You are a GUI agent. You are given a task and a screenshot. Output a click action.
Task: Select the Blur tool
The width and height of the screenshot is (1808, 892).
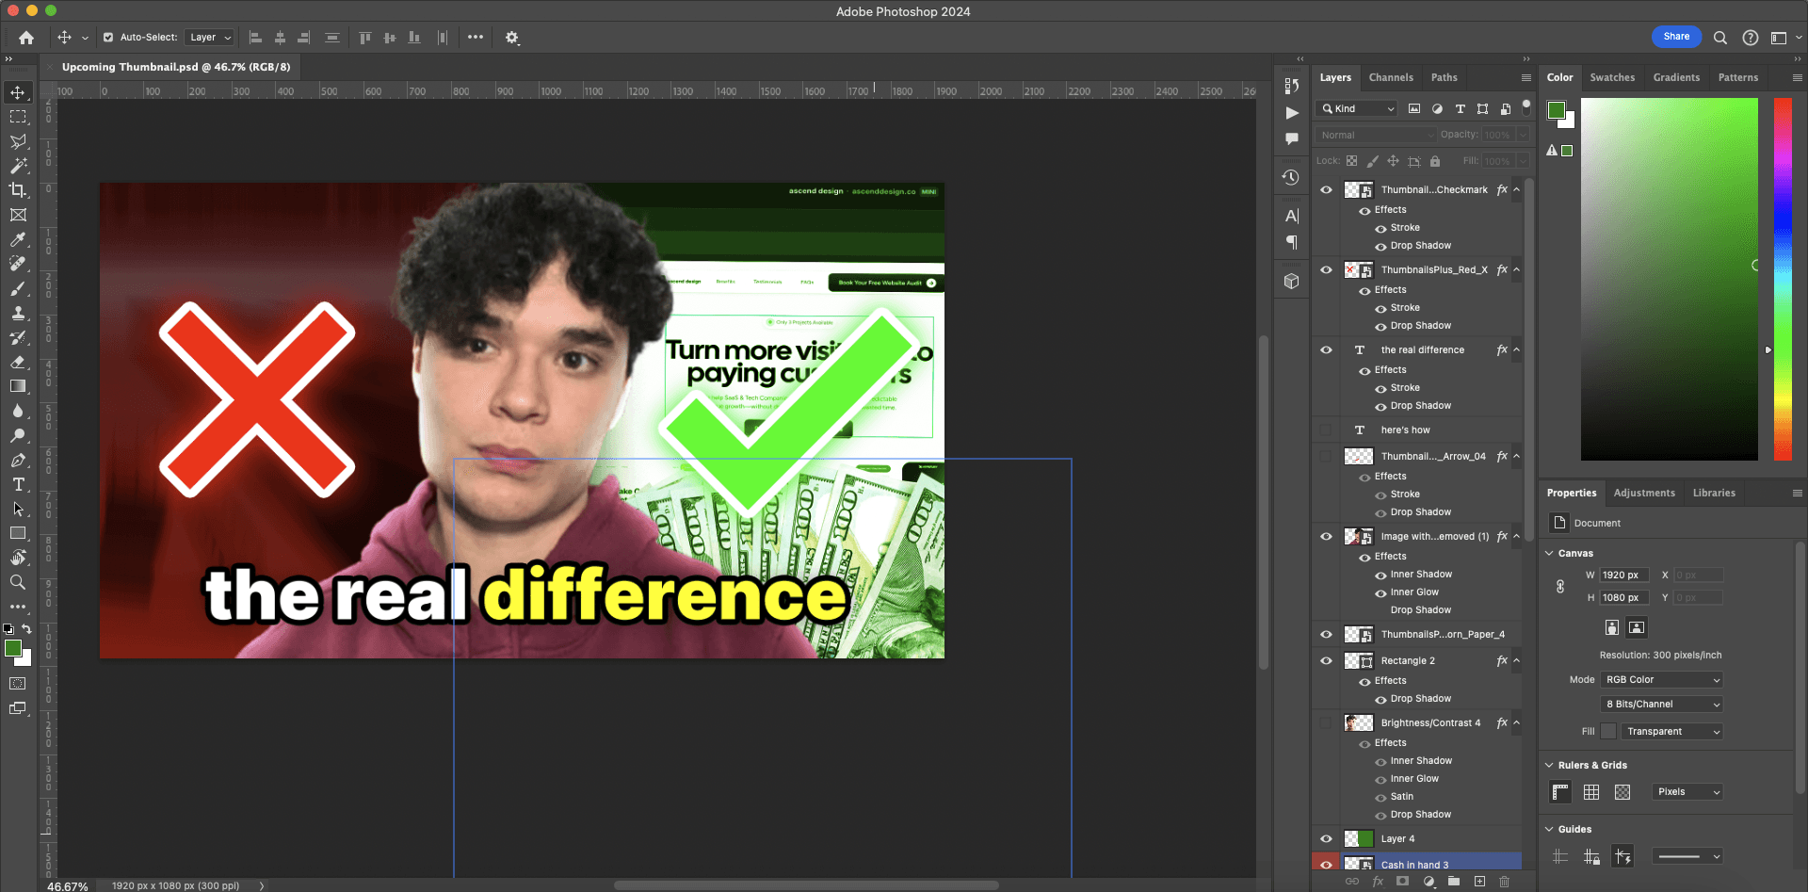tap(18, 411)
